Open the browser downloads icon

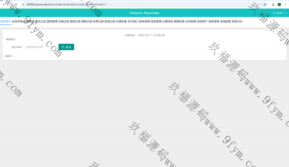click(273, 5)
